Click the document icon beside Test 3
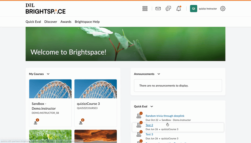The width and height of the screenshot is (251, 143). pyautogui.click(x=139, y=134)
